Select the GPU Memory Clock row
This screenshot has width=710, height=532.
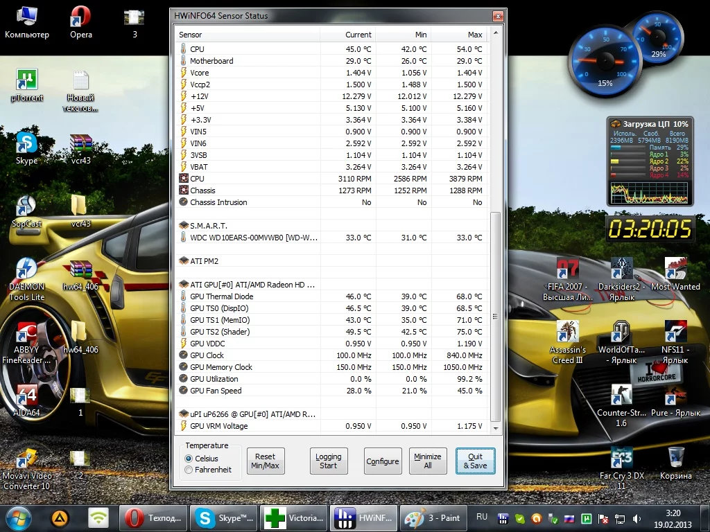pos(331,367)
